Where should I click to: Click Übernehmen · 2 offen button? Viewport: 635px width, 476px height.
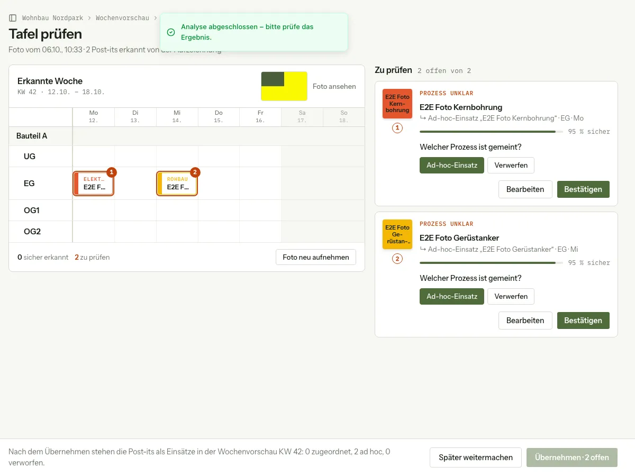coord(572,457)
